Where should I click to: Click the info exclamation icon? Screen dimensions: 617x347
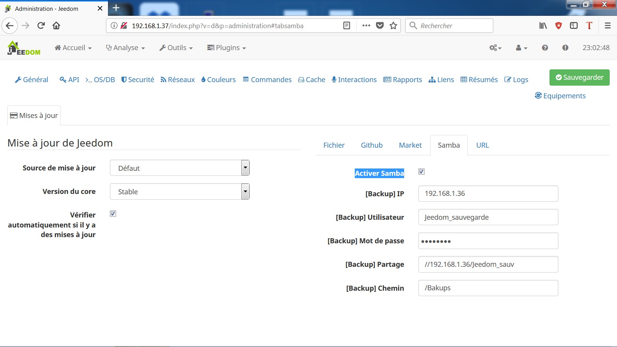tap(565, 48)
